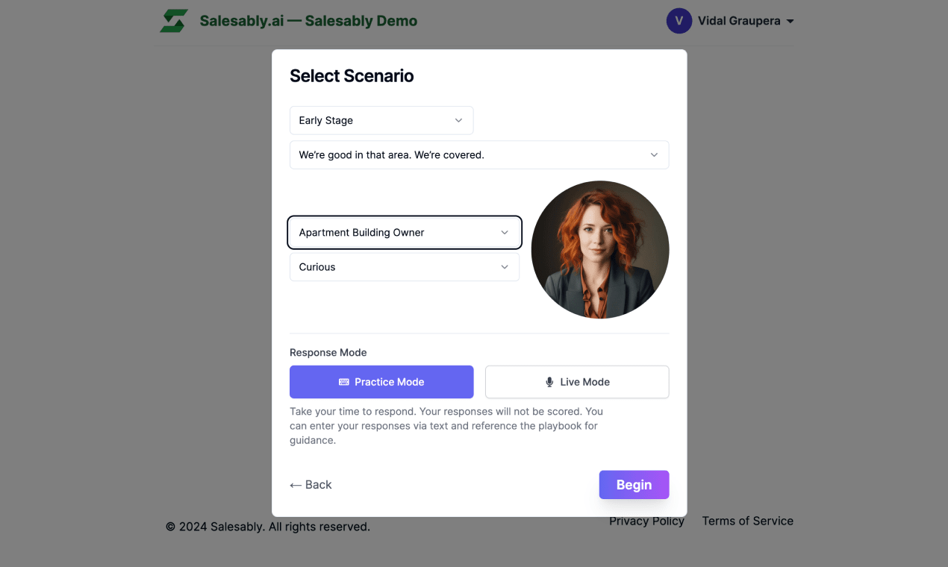The image size is (948, 567).
Task: Open the Terms of Service link
Action: 747,521
